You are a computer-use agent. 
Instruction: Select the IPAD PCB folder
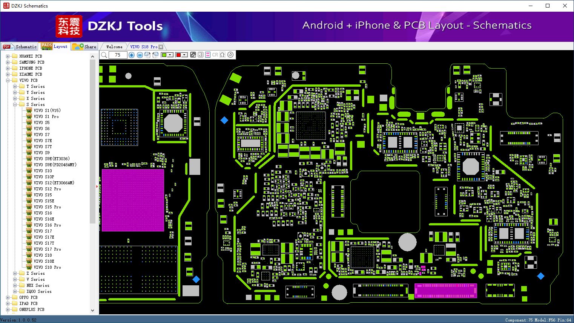28,303
